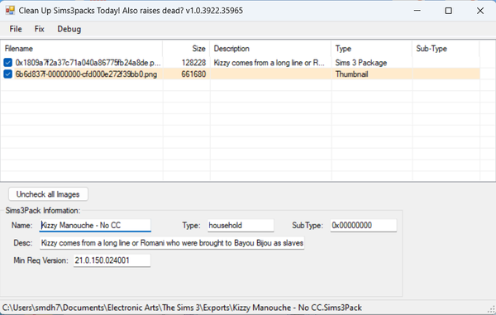
Task: Click the Uncheck all Images button
Action: pyautogui.click(x=48, y=194)
